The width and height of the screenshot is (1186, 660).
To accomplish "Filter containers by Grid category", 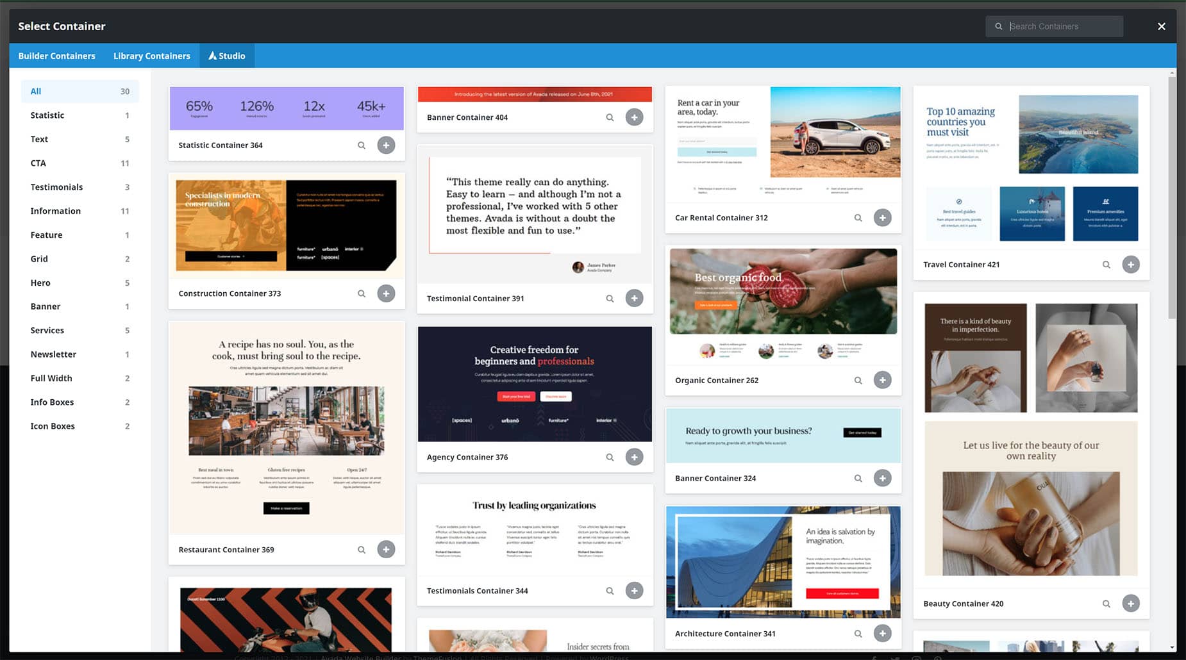I will [80, 259].
